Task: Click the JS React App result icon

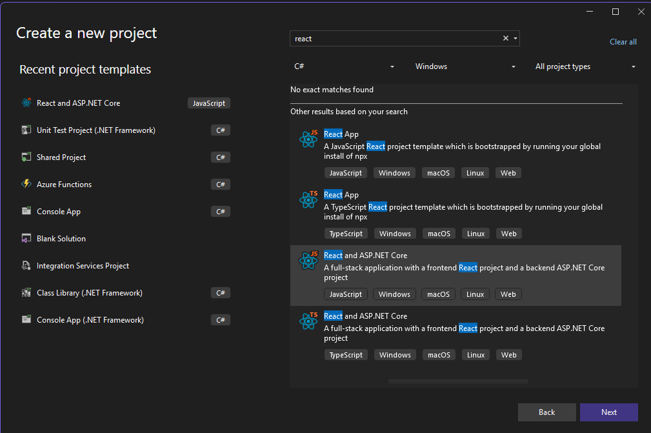Action: pyautogui.click(x=308, y=139)
